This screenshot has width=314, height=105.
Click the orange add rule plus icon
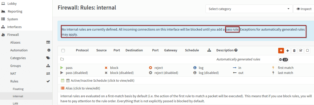coord(281,50)
